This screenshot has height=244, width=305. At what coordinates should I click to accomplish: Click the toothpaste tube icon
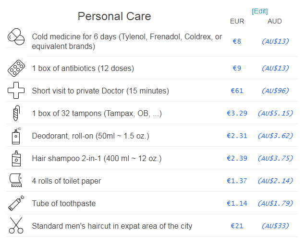[x=16, y=203]
